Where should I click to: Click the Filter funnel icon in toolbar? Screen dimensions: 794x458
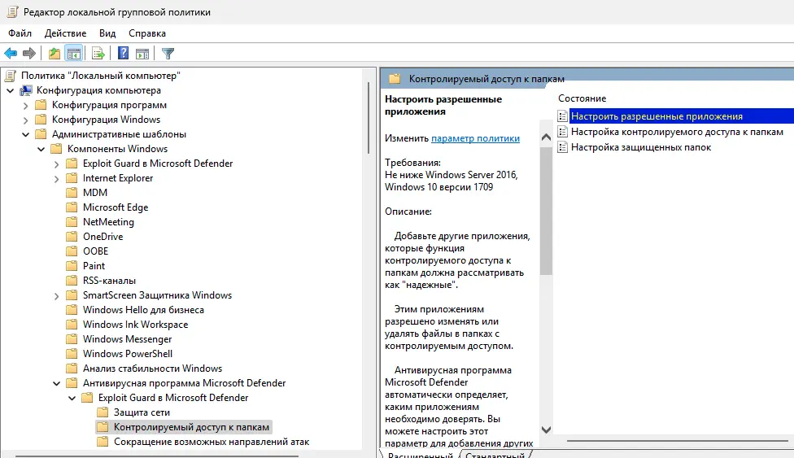point(168,54)
